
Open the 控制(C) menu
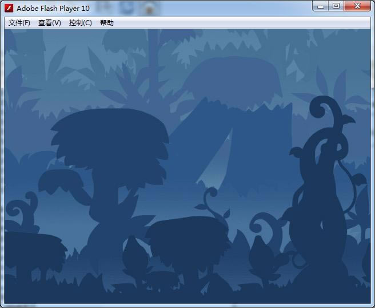click(80, 23)
